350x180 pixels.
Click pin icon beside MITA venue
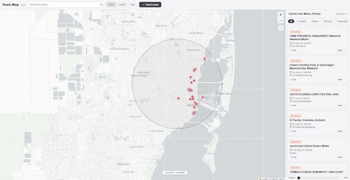point(290,153)
